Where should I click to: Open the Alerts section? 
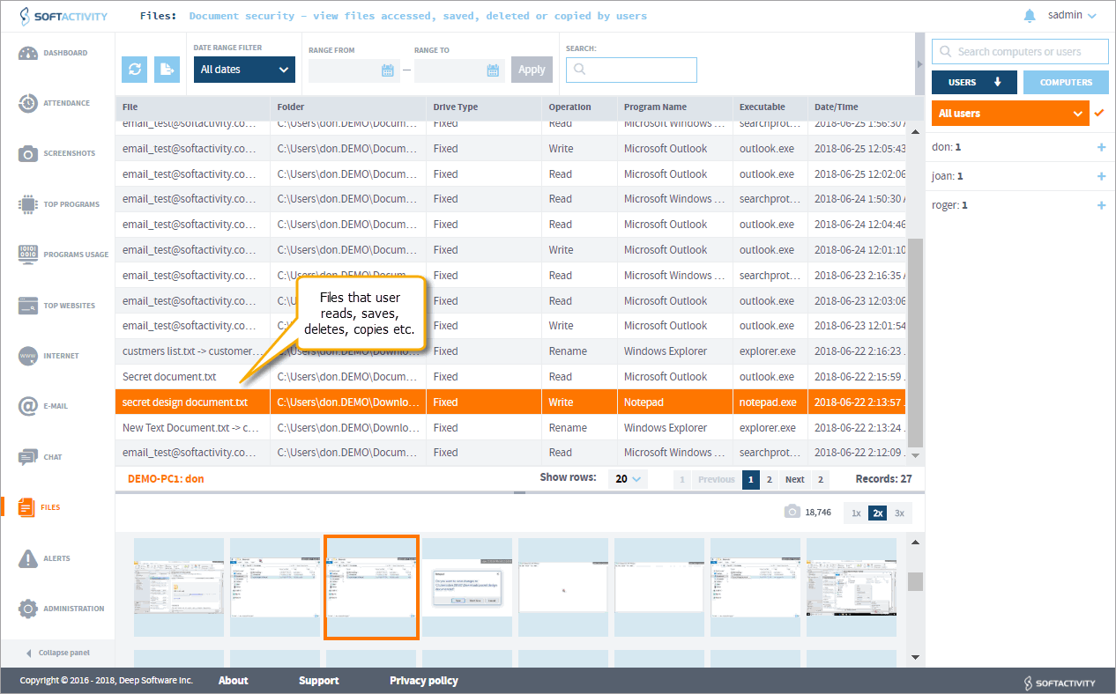(56, 558)
